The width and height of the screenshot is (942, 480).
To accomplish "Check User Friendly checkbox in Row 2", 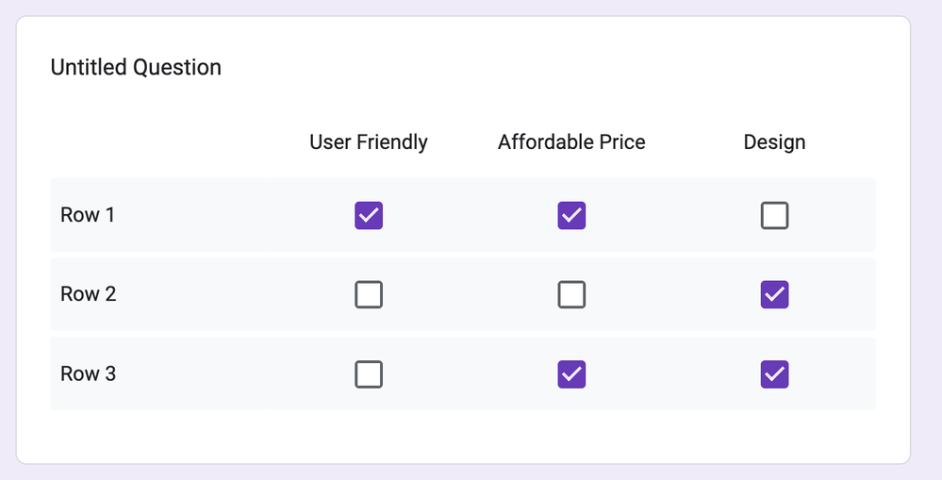I will click(x=369, y=295).
